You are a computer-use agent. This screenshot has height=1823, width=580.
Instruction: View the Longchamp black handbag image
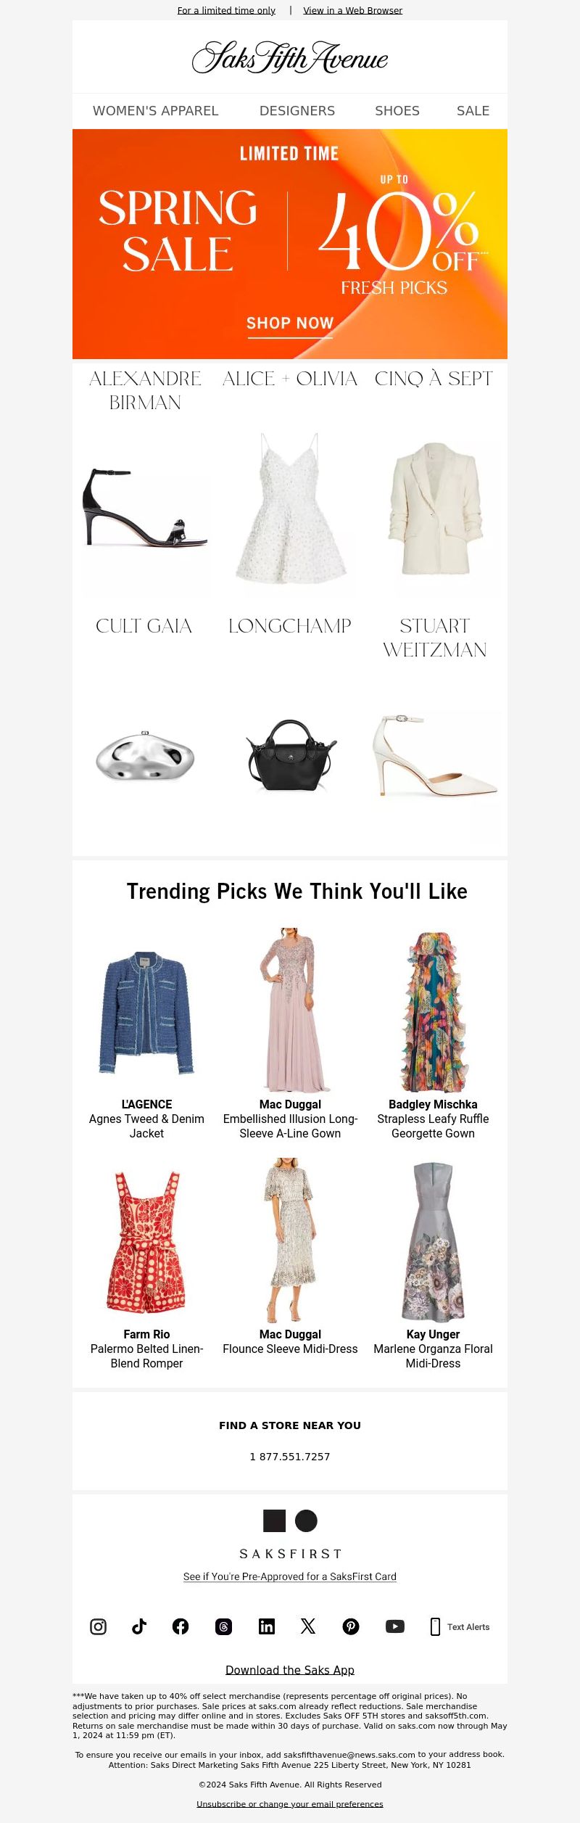point(290,755)
